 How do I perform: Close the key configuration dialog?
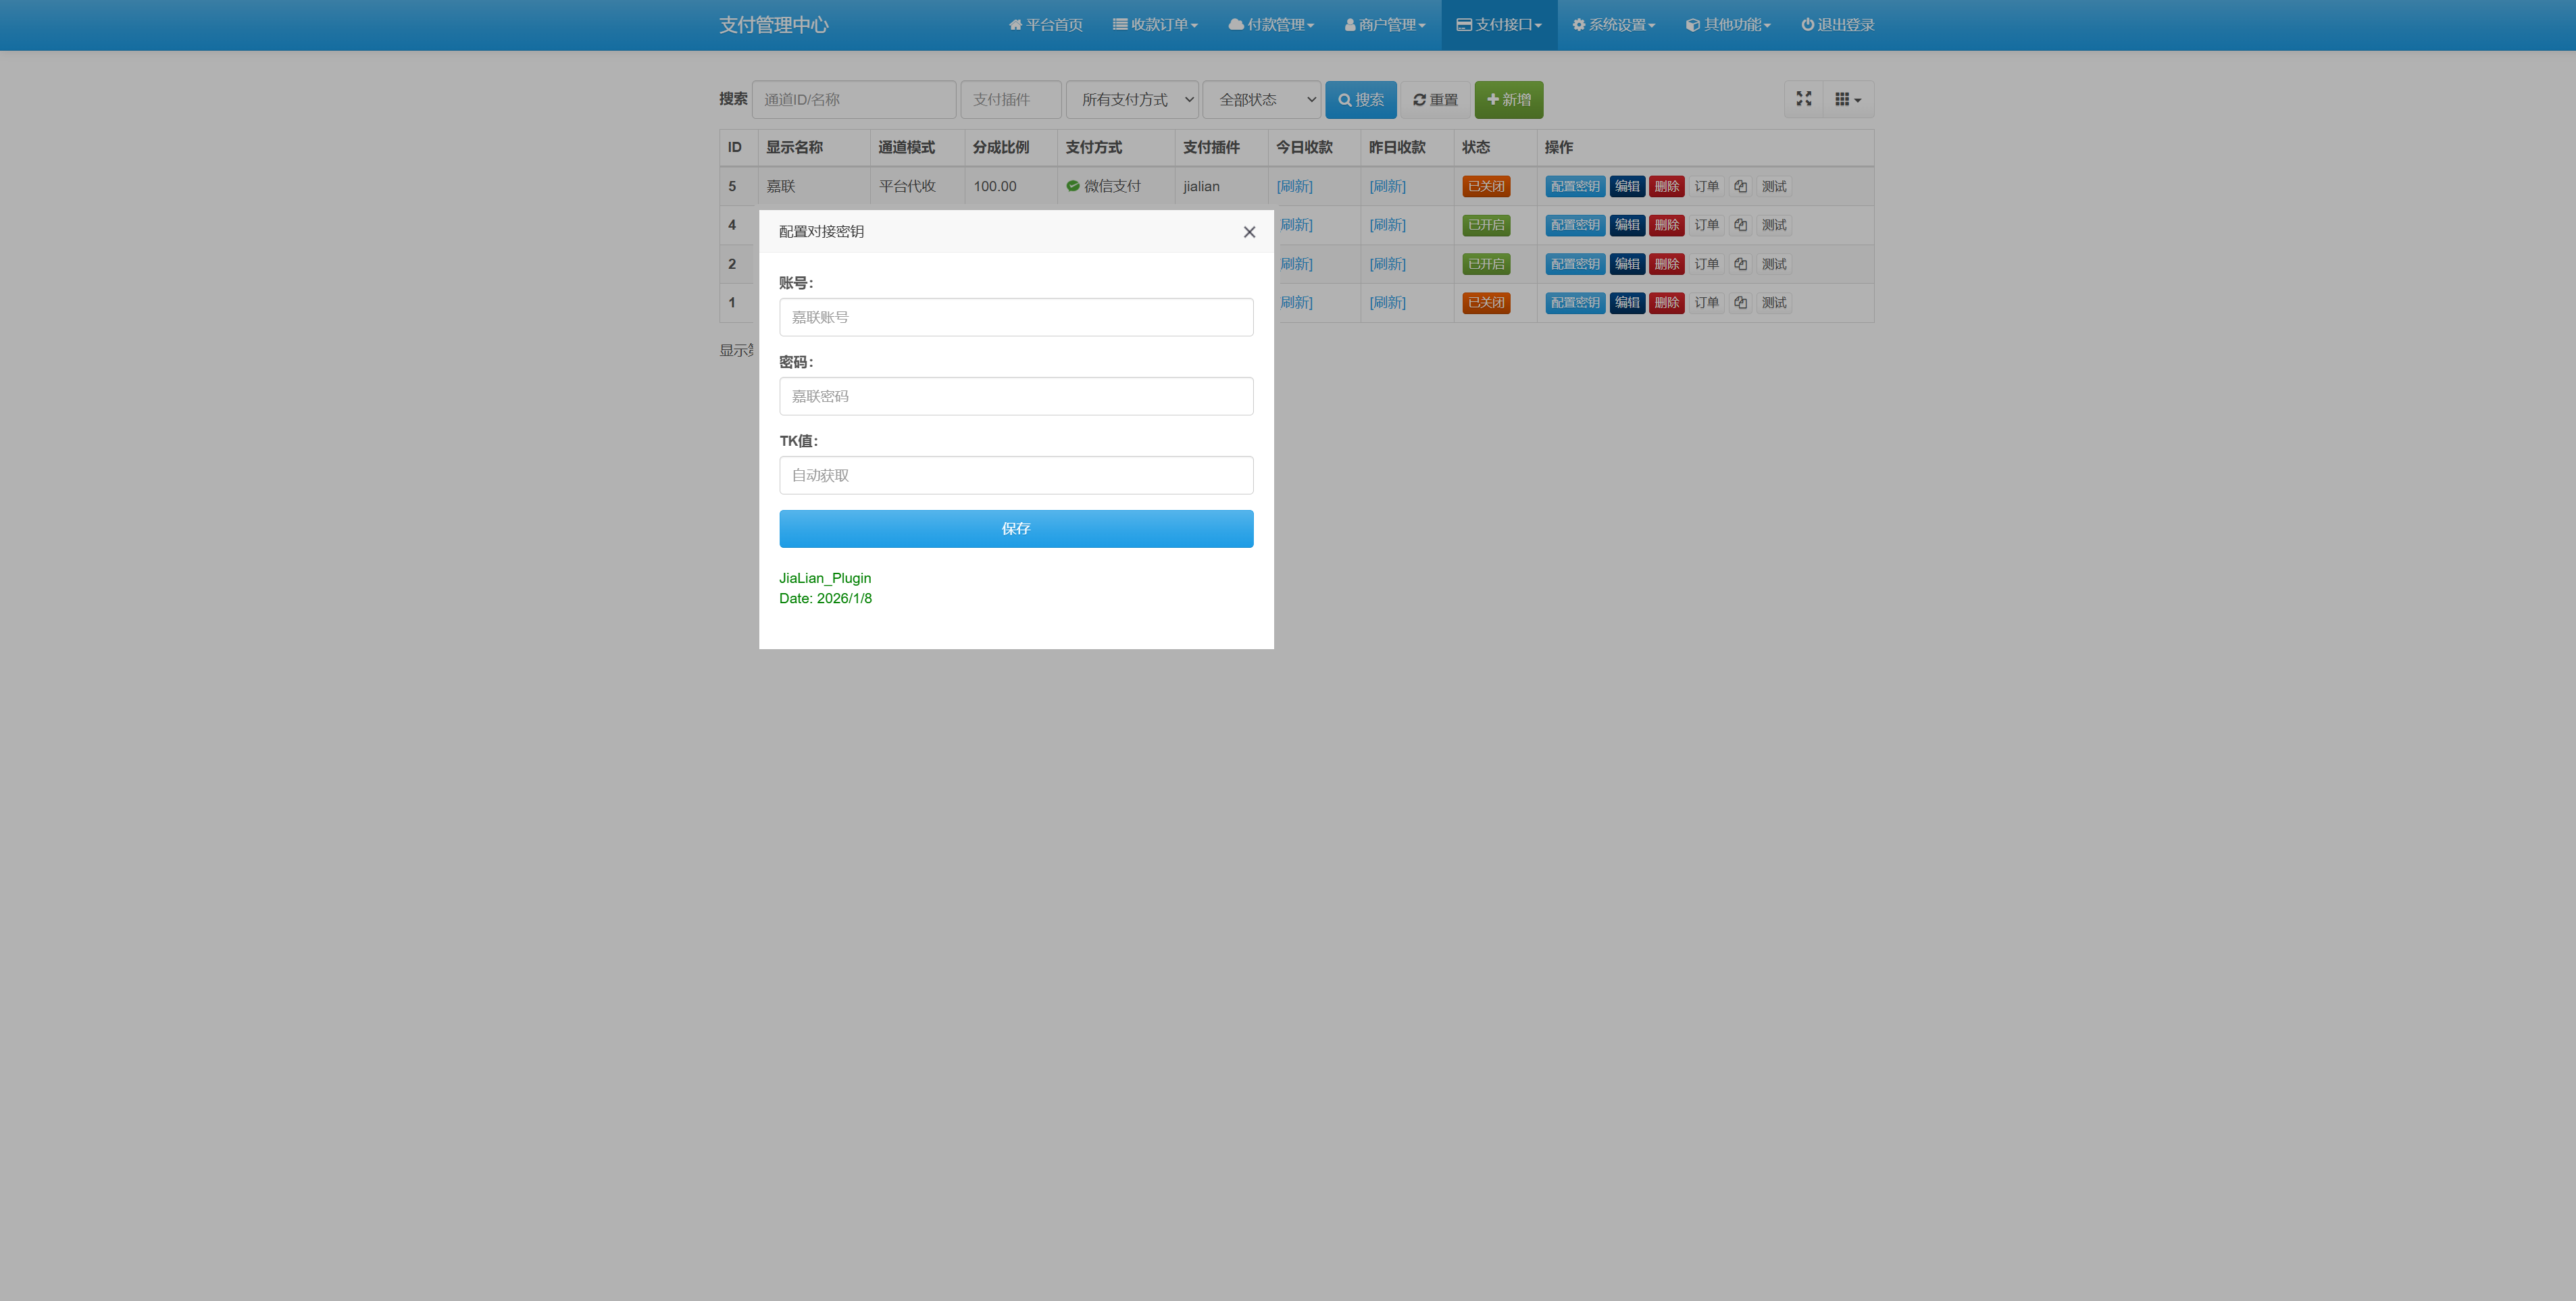pyautogui.click(x=1249, y=232)
